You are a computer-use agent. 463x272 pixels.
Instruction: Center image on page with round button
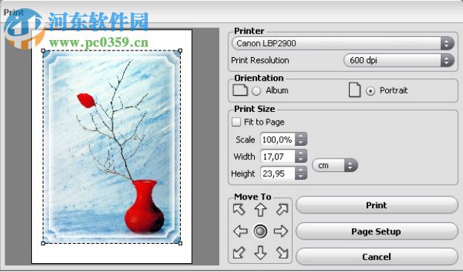tap(261, 231)
